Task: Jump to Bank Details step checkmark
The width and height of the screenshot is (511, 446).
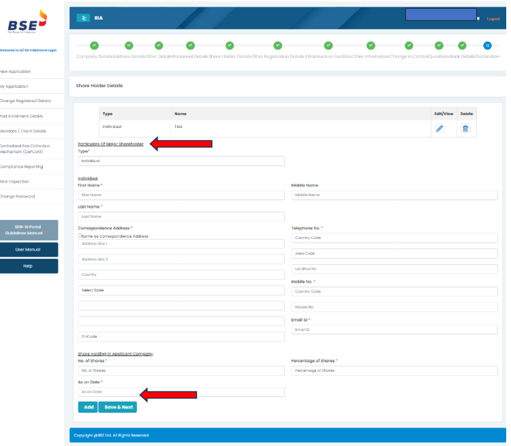Action: pyautogui.click(x=462, y=45)
